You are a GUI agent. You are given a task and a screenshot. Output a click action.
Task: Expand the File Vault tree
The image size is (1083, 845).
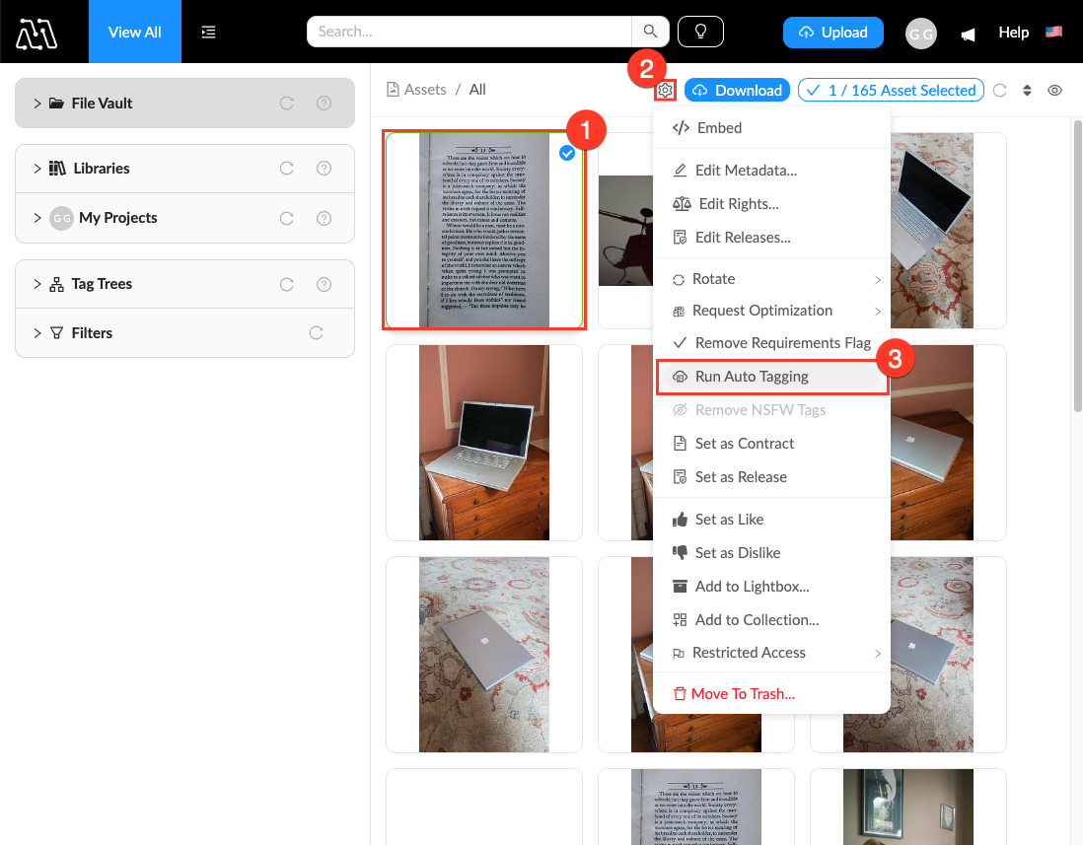point(37,104)
